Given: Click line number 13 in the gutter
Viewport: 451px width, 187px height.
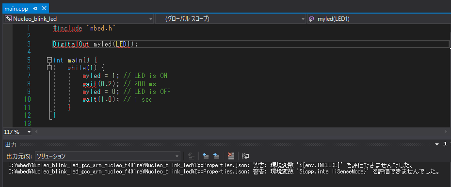Looking at the screenshot, I should (x=27, y=124).
